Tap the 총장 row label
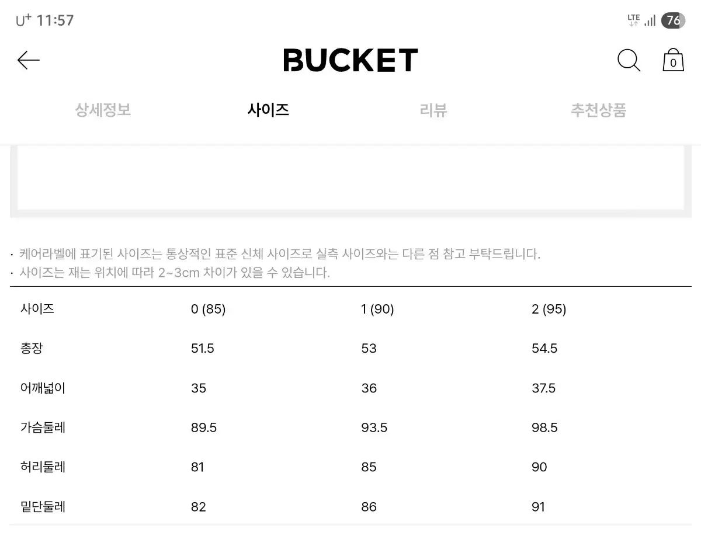This screenshot has height=560, width=701. [x=32, y=349]
